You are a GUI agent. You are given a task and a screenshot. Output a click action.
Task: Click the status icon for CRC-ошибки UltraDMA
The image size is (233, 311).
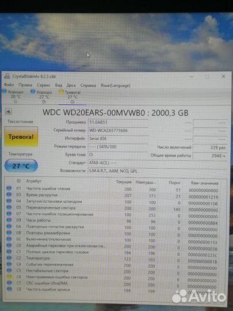pyautogui.click(x=9, y=283)
